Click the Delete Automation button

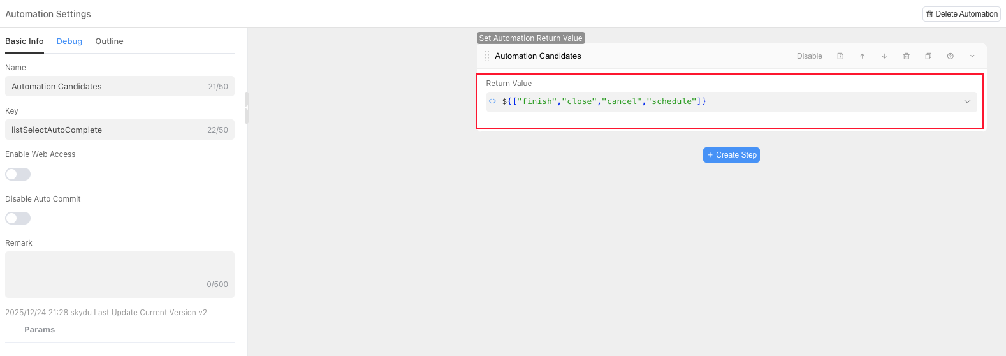pos(961,14)
